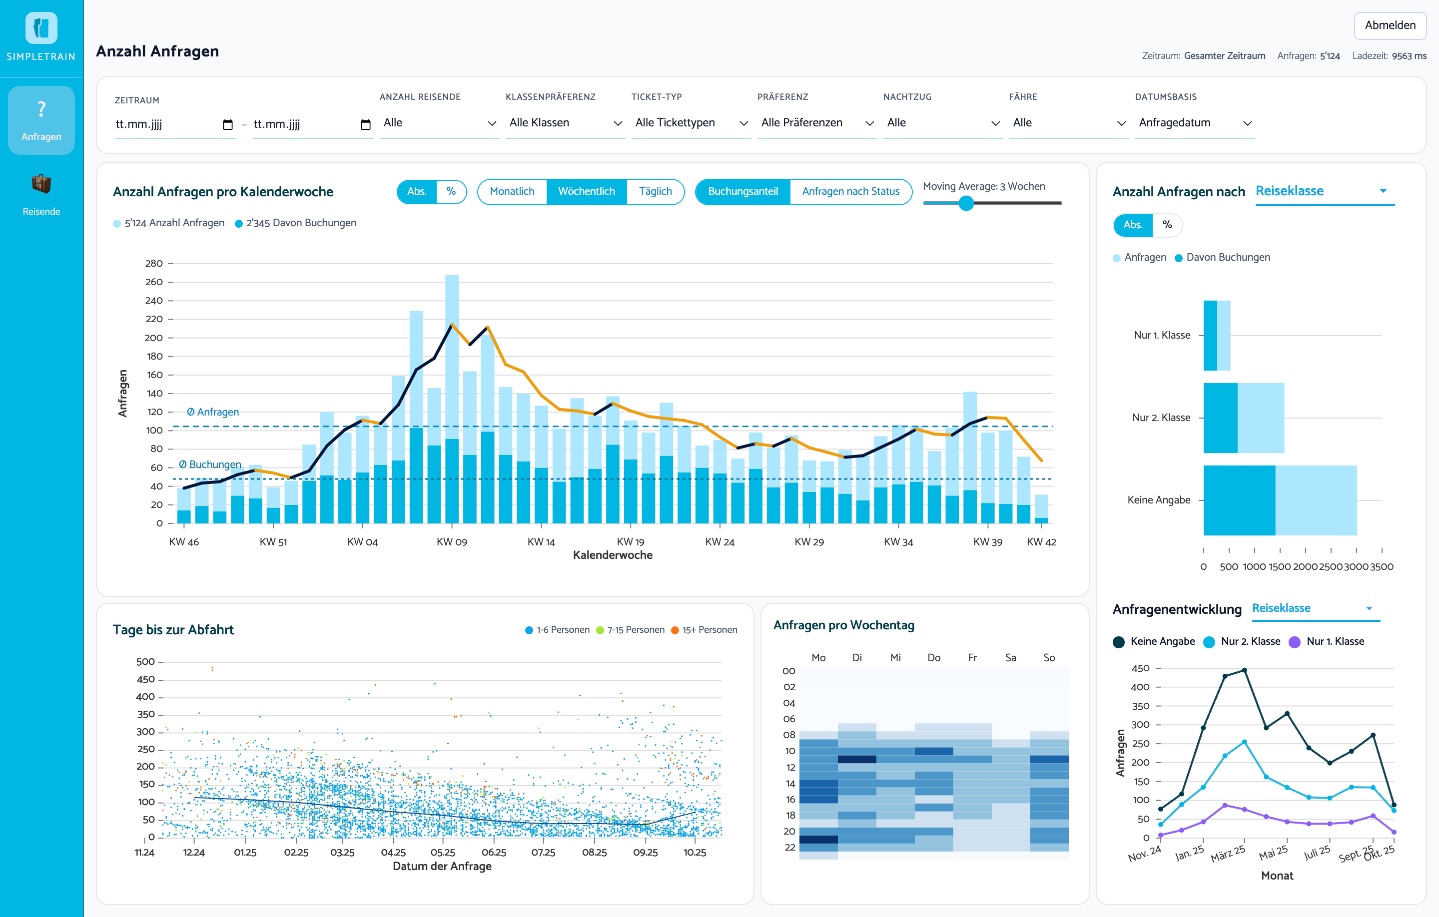Toggle '15+ Personen' scatter legend dot
Viewport: 1439px width, 917px height.
coord(675,630)
